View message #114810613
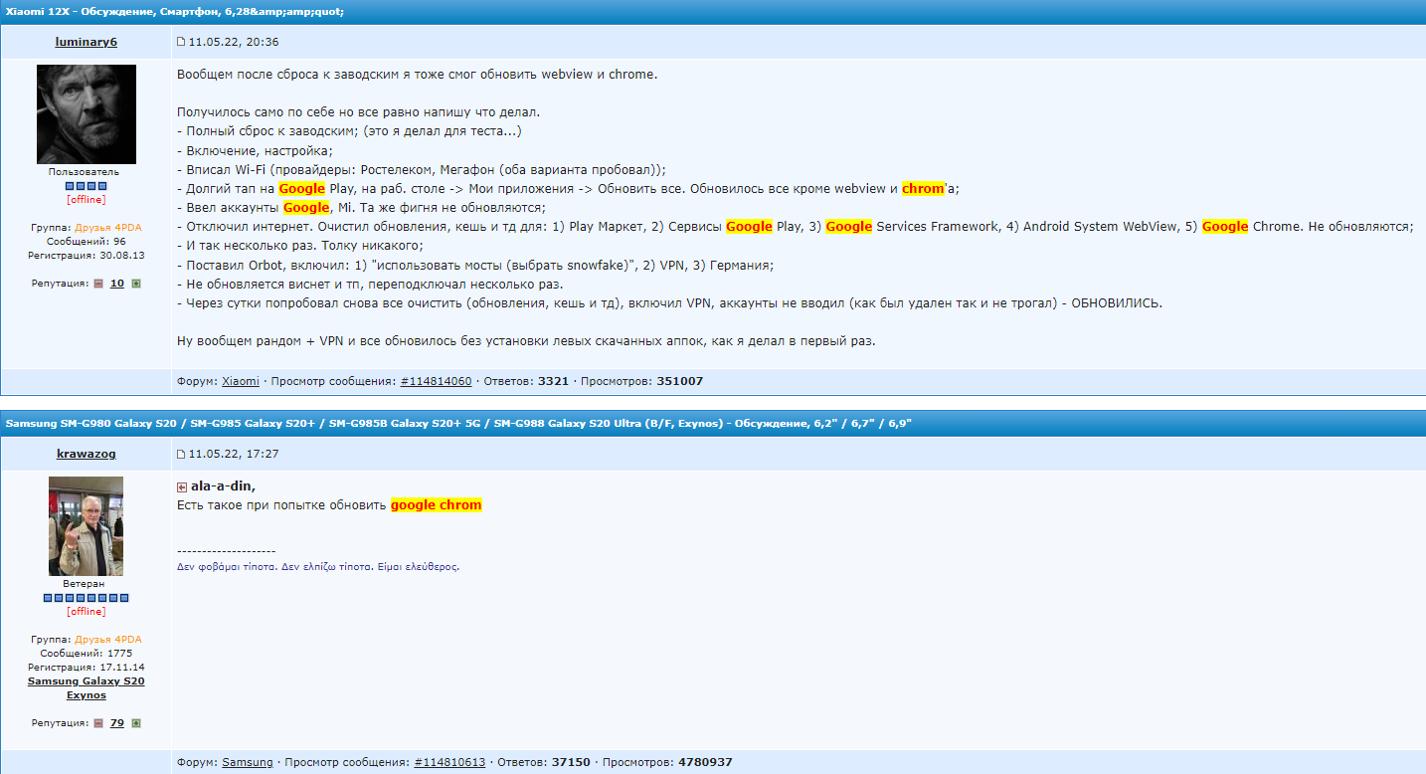 click(449, 762)
